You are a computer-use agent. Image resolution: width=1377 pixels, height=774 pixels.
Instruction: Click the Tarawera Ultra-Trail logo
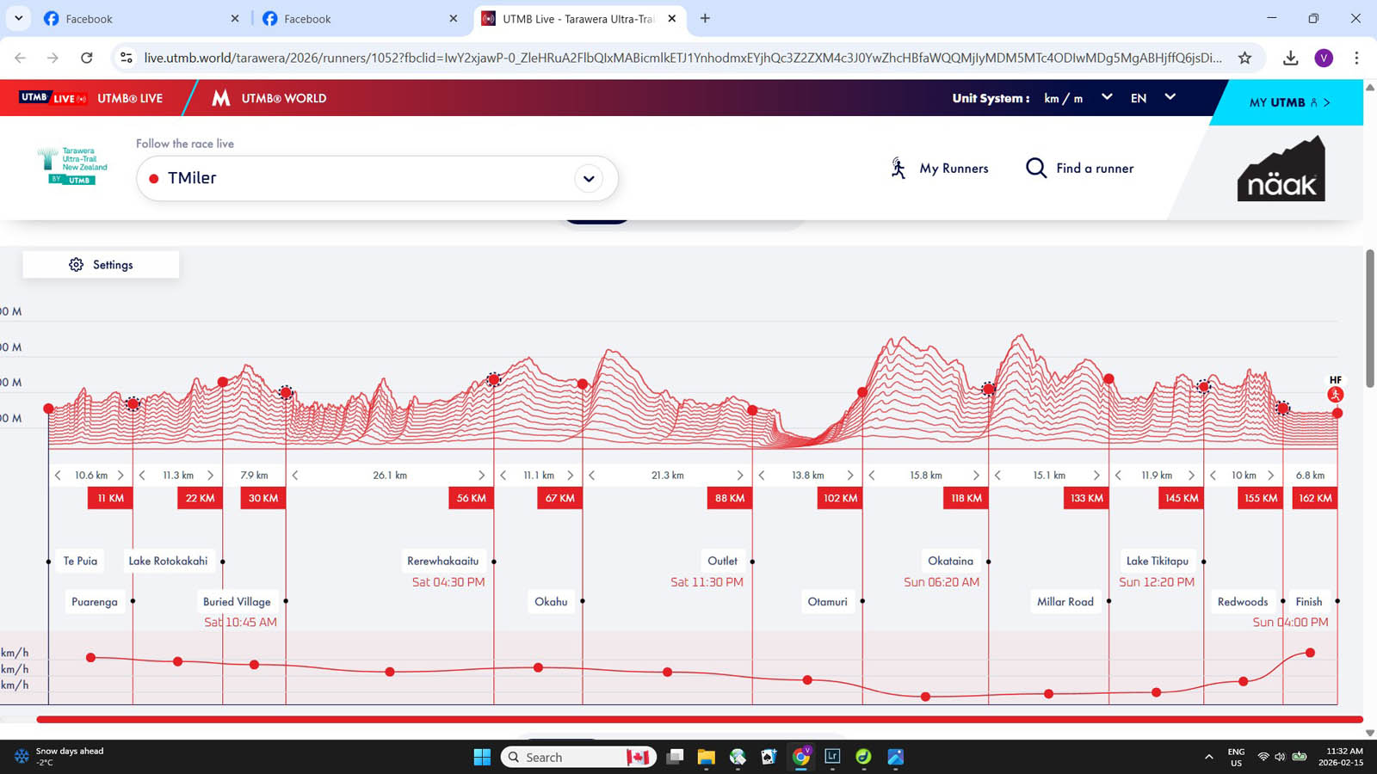pos(72,166)
